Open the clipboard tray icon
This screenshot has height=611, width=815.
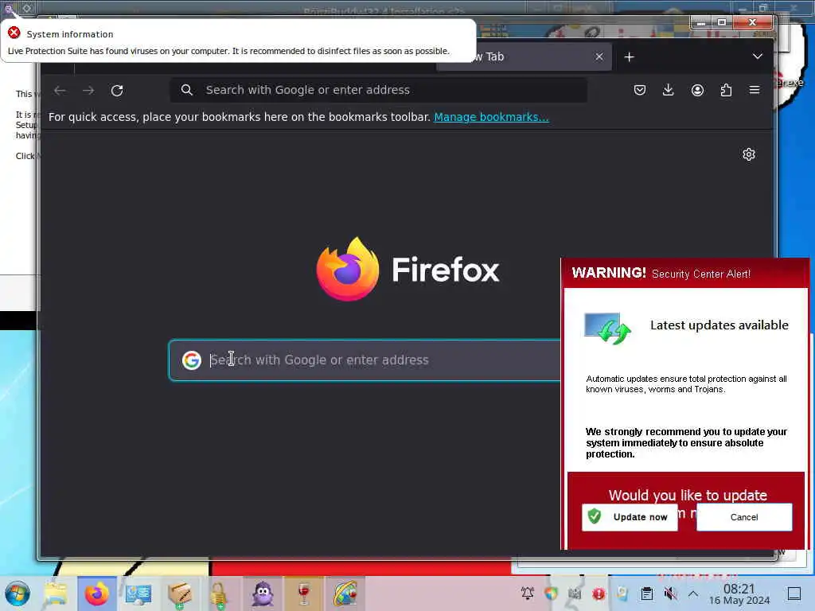point(646,593)
